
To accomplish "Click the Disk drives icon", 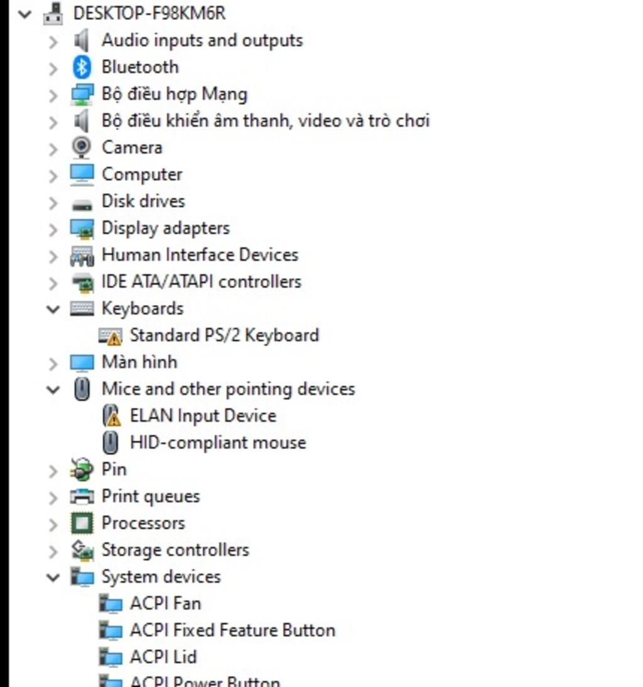I will [82, 203].
